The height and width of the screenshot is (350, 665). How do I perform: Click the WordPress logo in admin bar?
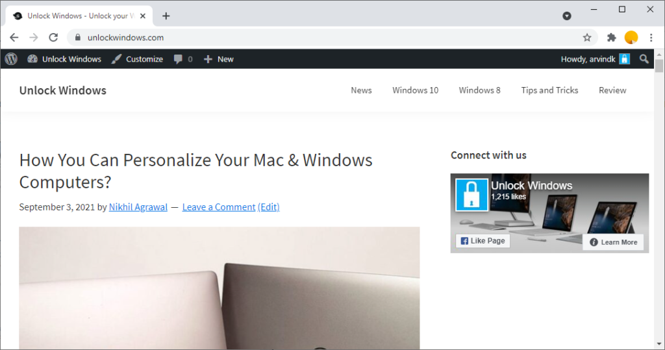pyautogui.click(x=12, y=59)
